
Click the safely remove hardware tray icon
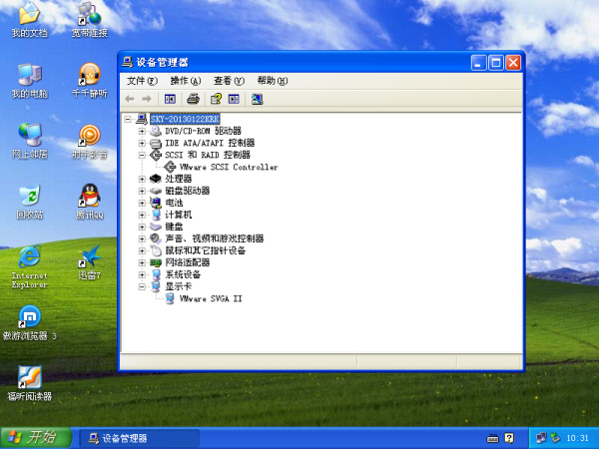tap(555, 438)
